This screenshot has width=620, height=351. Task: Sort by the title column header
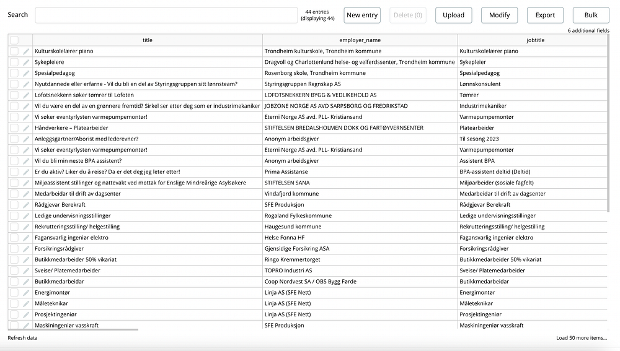click(x=148, y=40)
